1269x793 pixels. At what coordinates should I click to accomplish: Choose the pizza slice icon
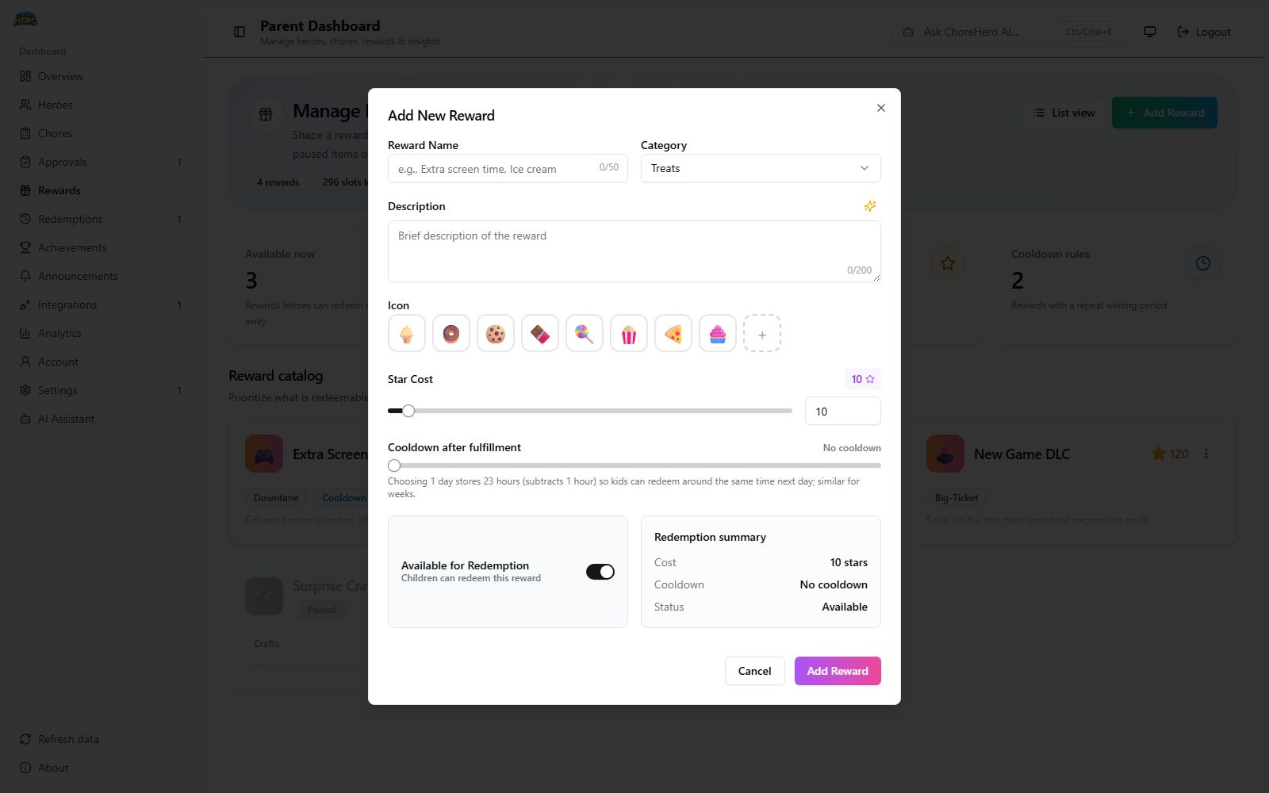[x=673, y=333]
